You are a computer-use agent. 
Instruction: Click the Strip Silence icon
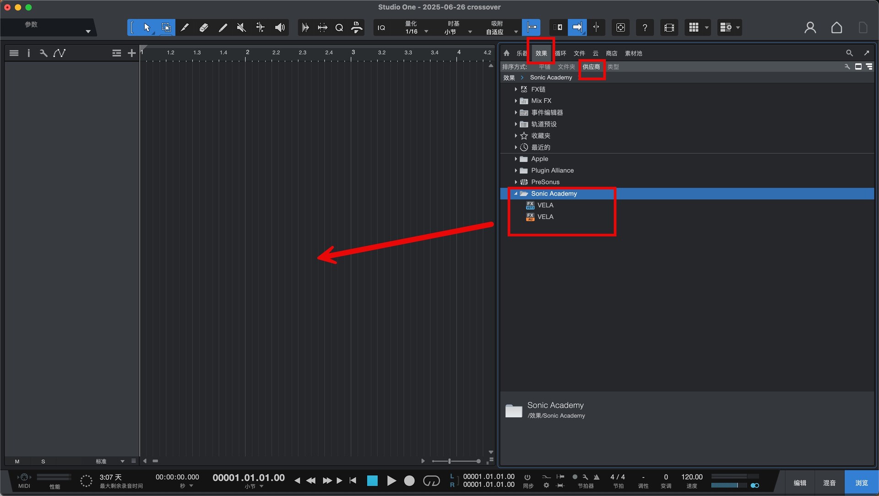pos(322,27)
